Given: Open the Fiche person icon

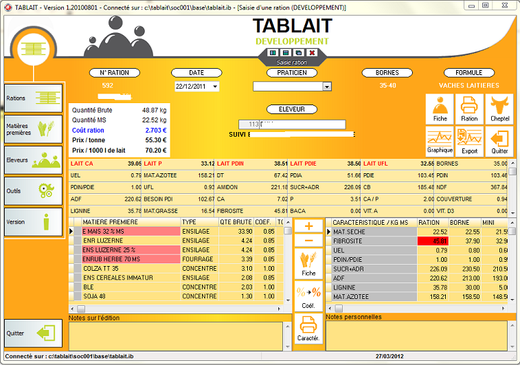Looking at the screenshot, I should click(x=440, y=109).
